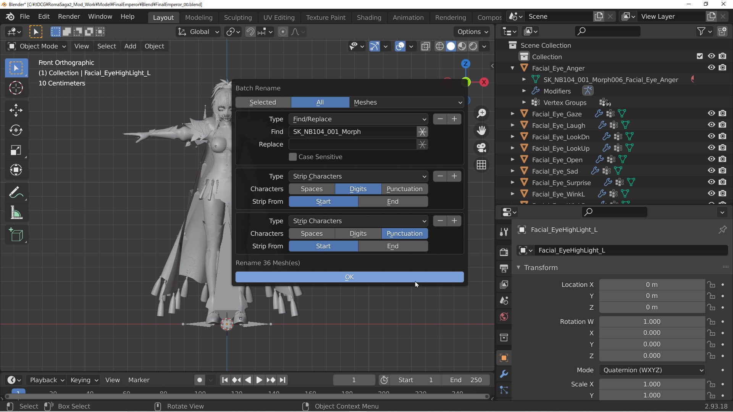The width and height of the screenshot is (733, 412).
Task: Open the Quaternion (WXYZ) rotation mode dropdown
Action: point(652,370)
